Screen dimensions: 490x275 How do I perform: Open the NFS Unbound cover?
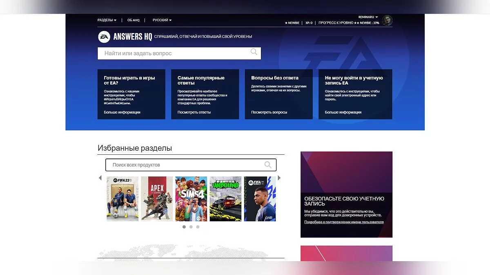click(225, 199)
